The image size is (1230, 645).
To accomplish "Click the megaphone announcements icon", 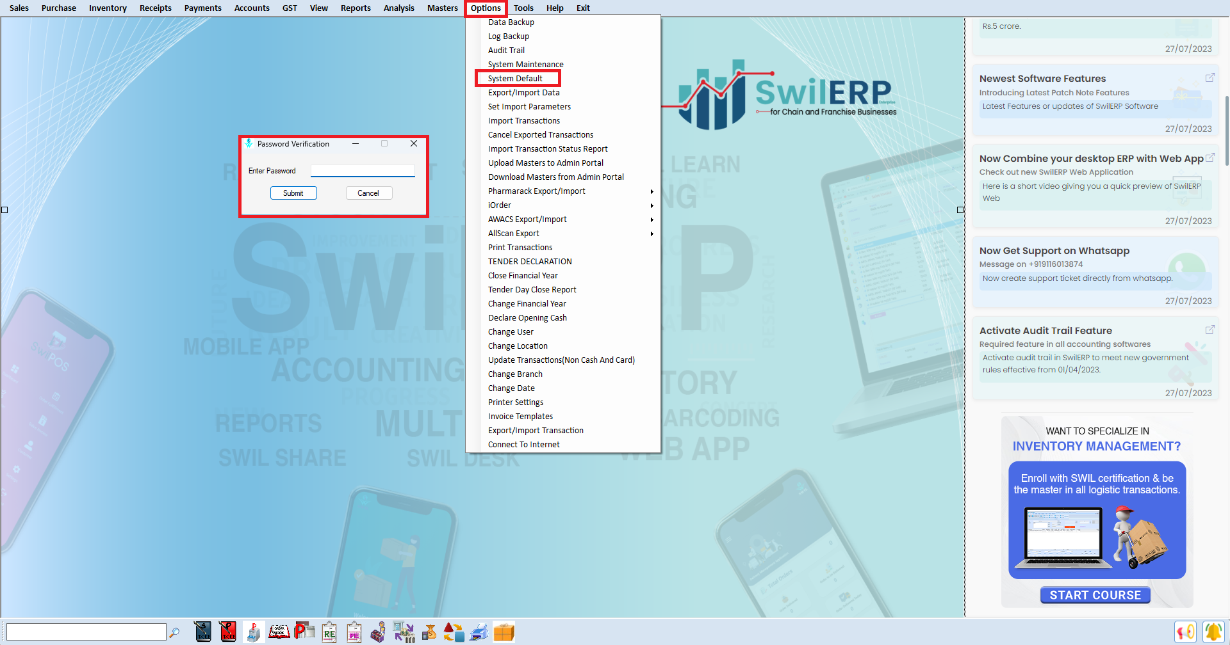I will tap(1185, 632).
